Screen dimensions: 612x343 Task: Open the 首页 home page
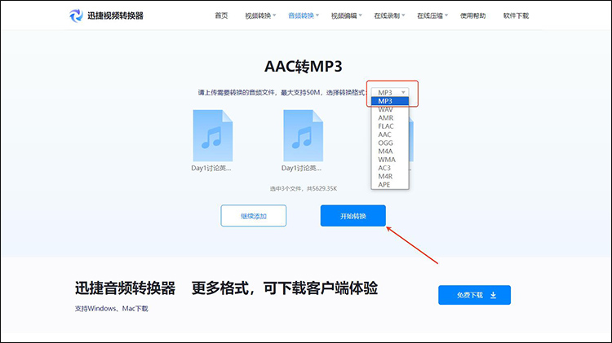221,15
